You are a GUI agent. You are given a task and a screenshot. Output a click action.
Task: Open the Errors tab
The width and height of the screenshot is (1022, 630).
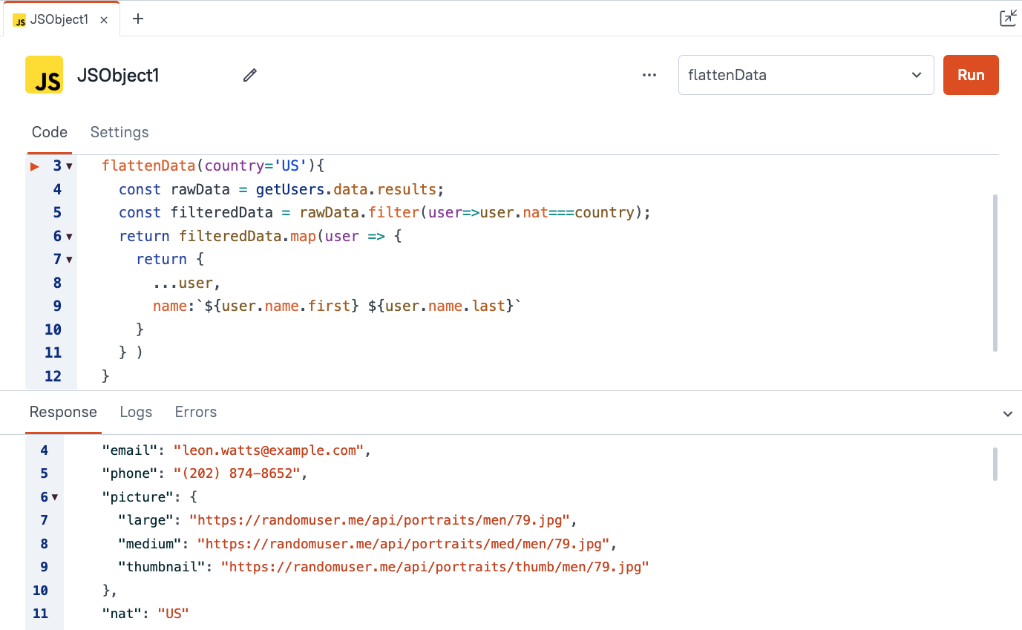click(196, 412)
